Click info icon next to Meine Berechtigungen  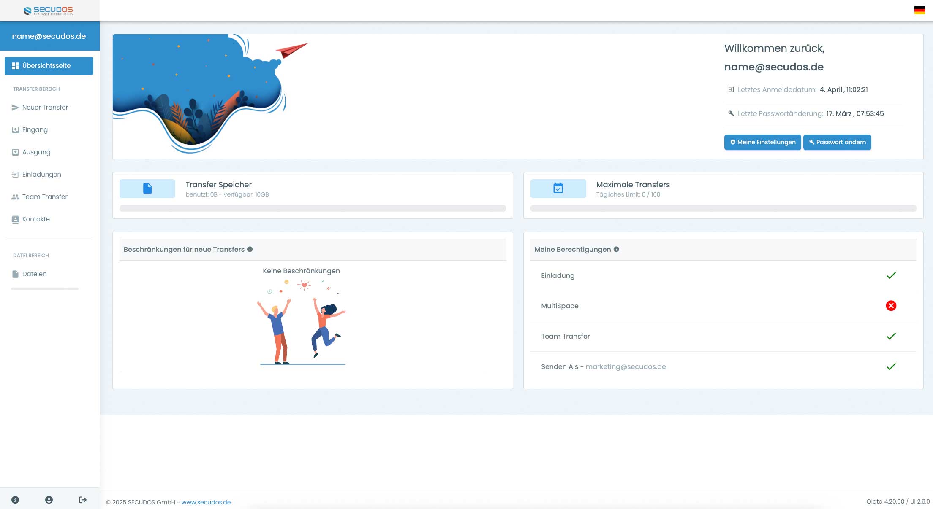point(616,249)
